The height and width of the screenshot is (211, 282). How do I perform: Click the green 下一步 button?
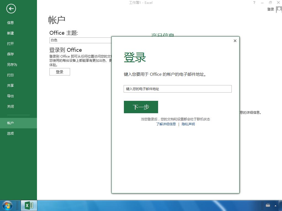(141, 107)
